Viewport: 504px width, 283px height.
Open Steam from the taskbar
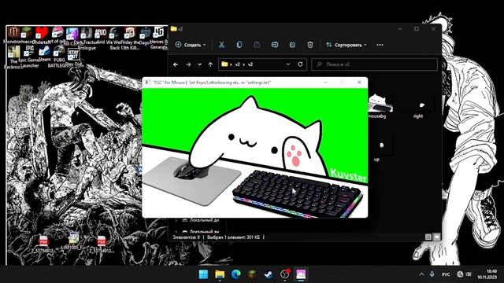(269, 274)
